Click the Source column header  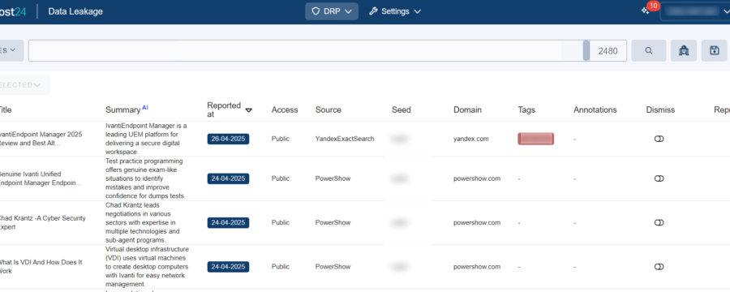[x=328, y=110]
